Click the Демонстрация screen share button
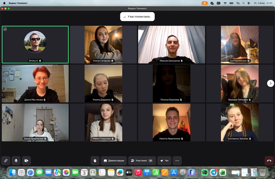 tap(114, 160)
